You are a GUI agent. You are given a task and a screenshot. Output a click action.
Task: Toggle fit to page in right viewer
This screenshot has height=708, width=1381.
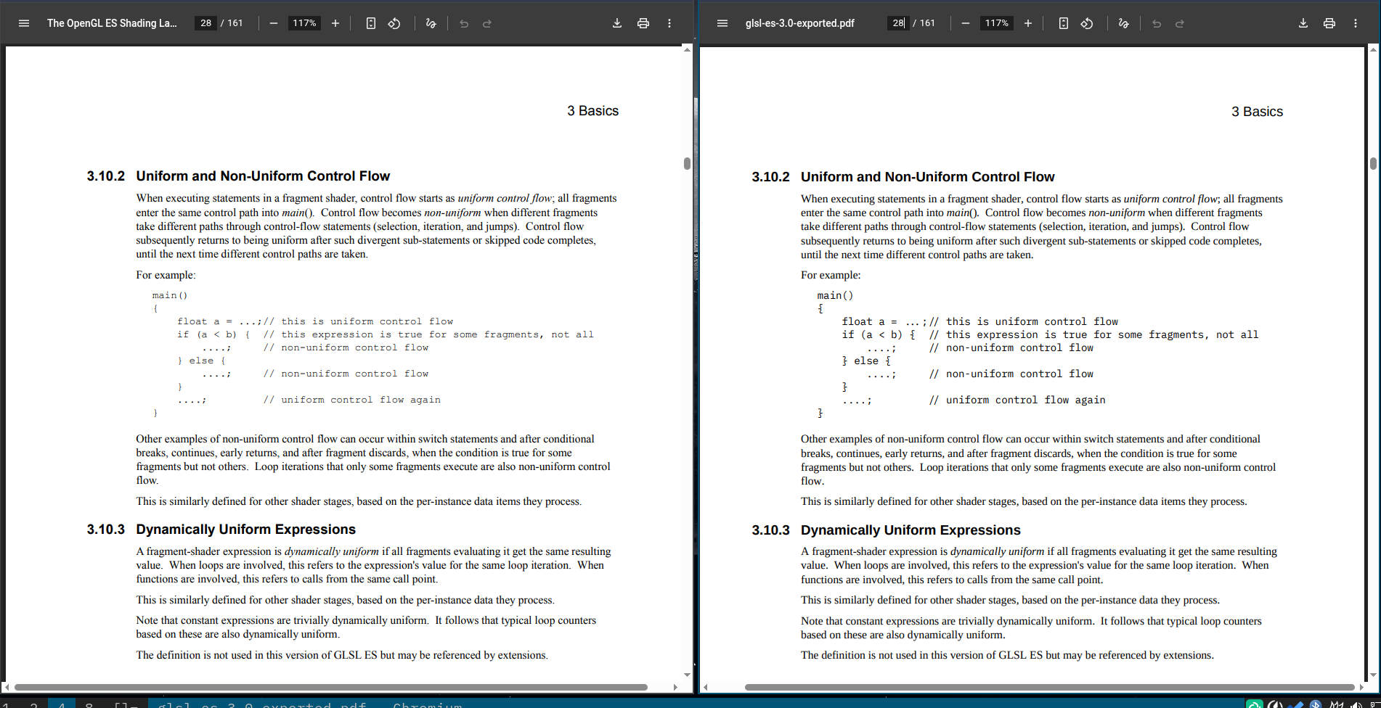1064,23
